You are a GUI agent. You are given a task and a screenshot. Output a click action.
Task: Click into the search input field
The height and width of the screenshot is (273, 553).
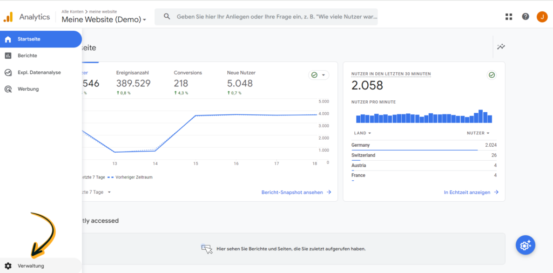(276, 17)
